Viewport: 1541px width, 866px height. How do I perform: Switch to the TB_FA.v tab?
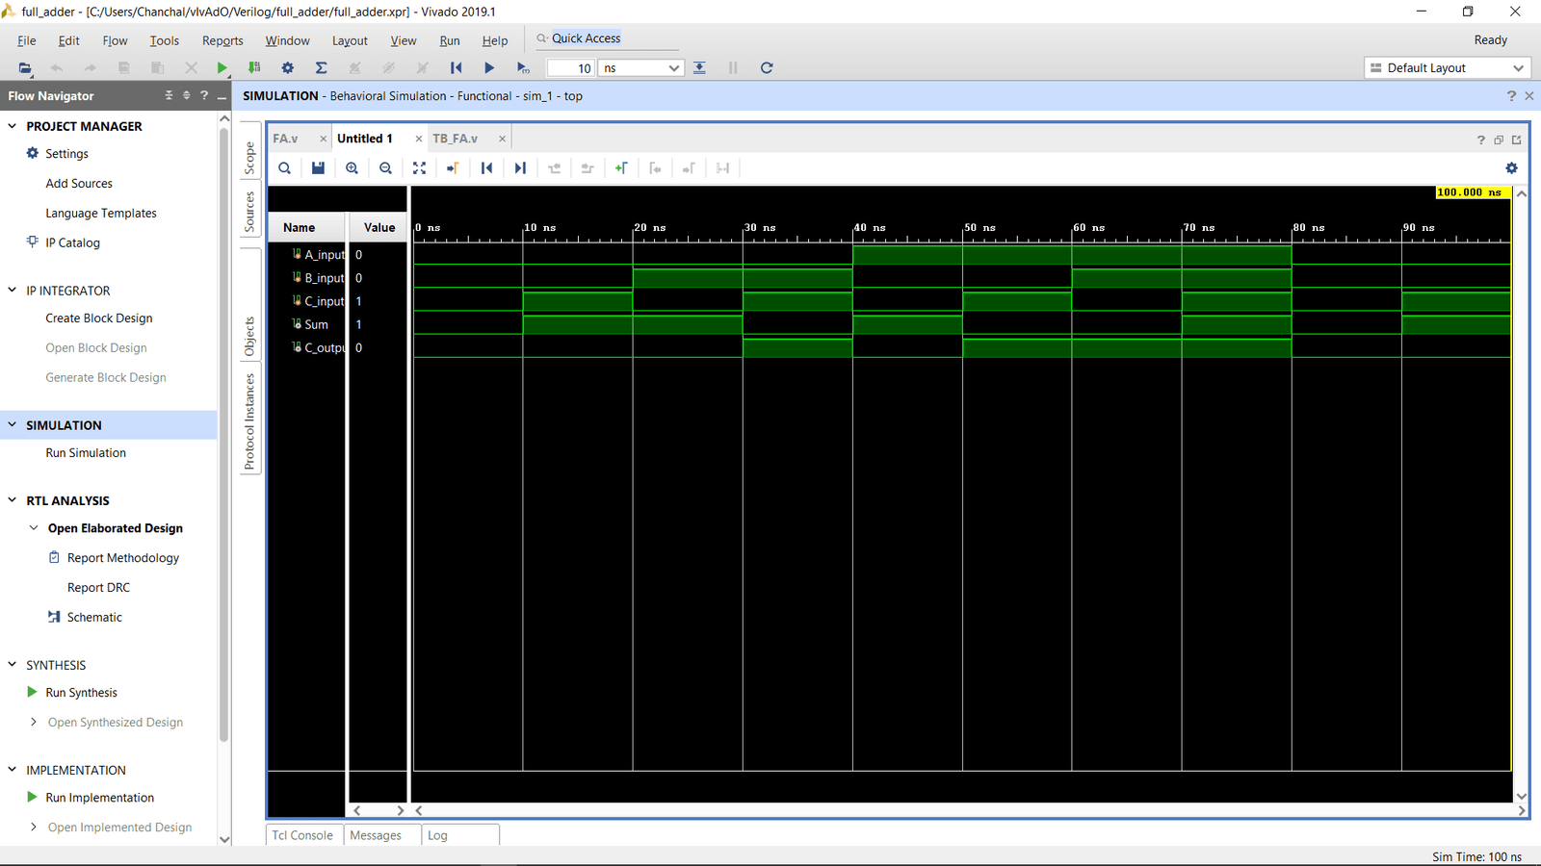pos(455,138)
